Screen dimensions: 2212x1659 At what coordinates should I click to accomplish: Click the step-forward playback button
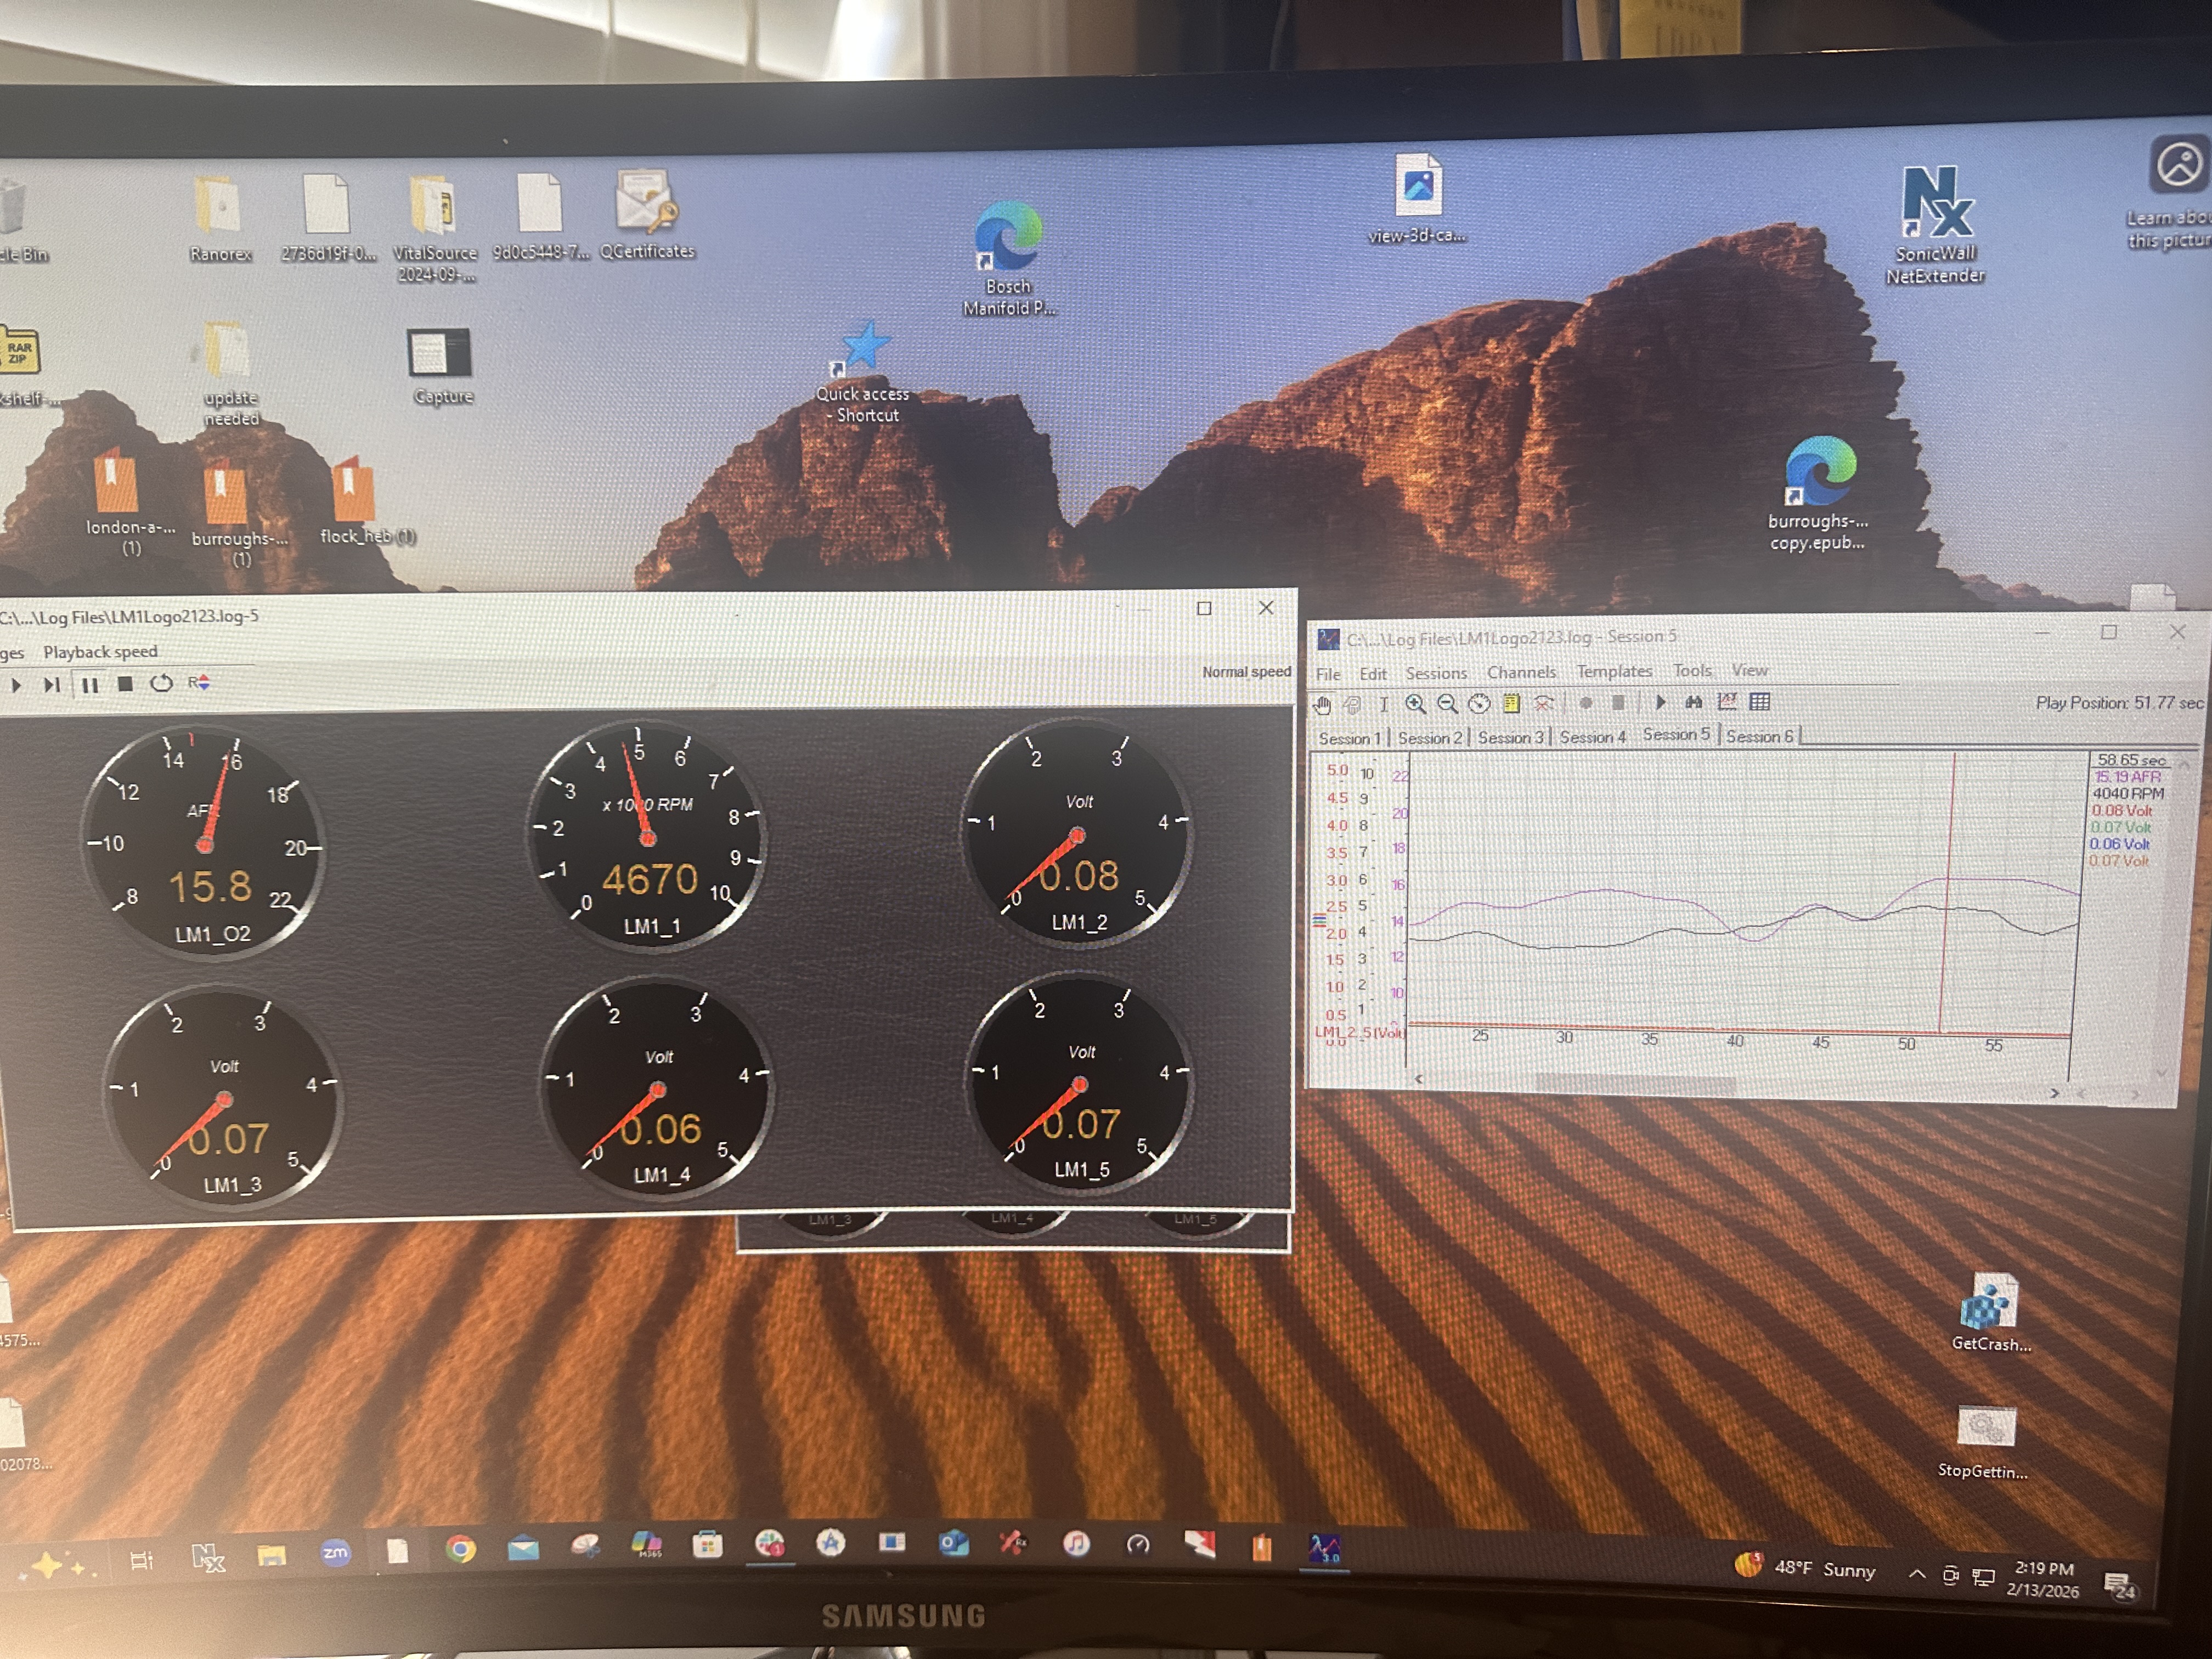click(52, 685)
